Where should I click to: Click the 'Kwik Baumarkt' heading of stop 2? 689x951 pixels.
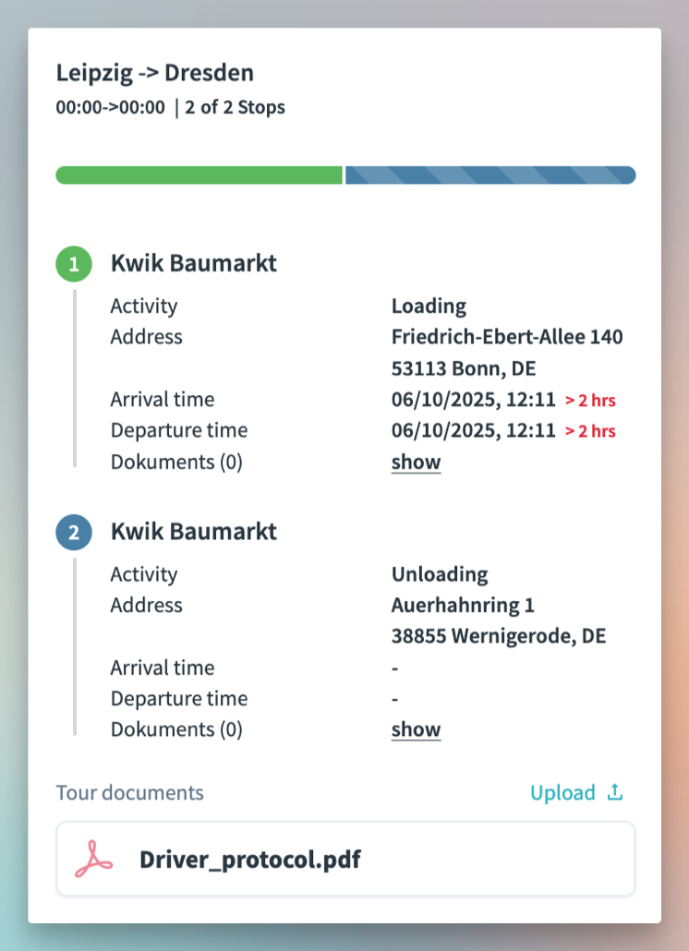click(194, 532)
